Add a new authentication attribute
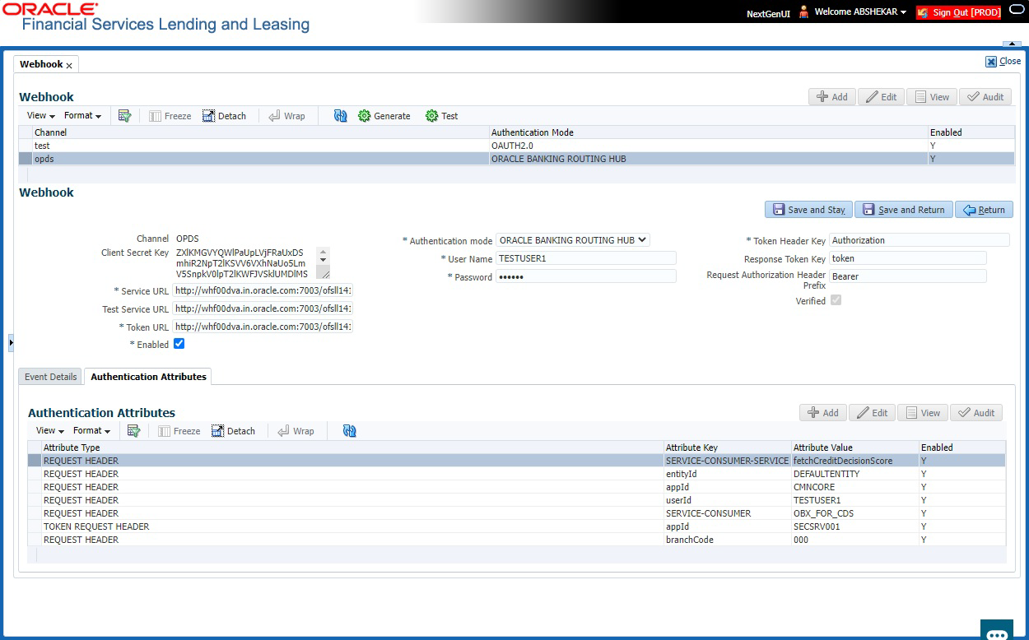The height and width of the screenshot is (640, 1029). [x=823, y=413]
